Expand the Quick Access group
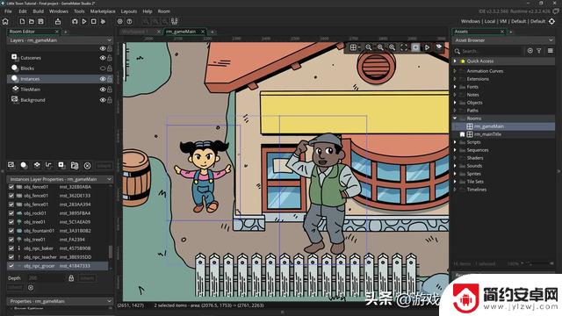The width and height of the screenshot is (562, 316). [455, 61]
